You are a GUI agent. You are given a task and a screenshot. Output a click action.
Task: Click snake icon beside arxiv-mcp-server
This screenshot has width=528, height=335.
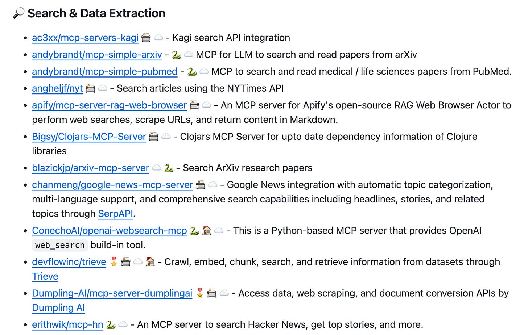pos(169,168)
